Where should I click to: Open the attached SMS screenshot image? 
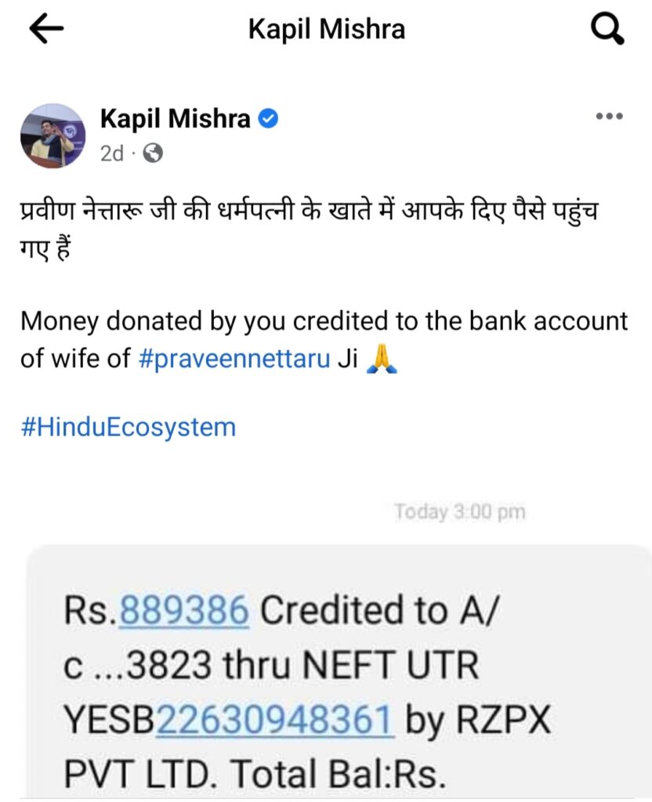pyautogui.click(x=338, y=670)
